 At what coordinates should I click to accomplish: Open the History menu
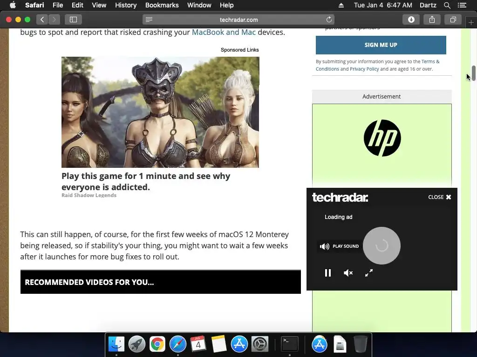click(x=126, y=5)
